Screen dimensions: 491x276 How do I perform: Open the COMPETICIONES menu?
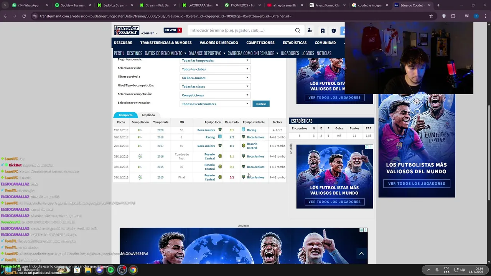coord(260,43)
